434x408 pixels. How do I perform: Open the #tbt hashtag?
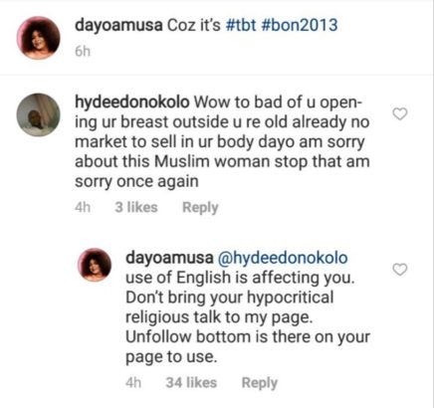[x=241, y=26]
